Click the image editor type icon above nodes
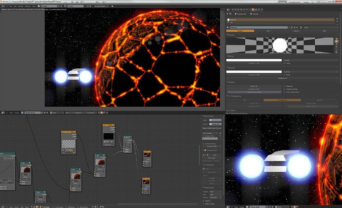342x208 pixels. pos(2,113)
